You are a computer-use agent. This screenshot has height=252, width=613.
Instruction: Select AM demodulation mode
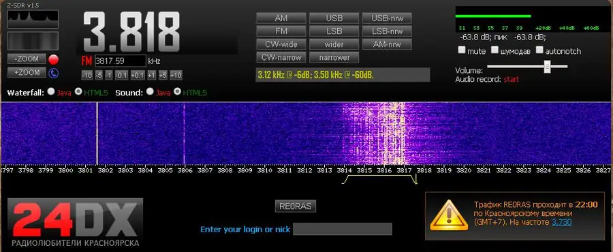point(281,18)
